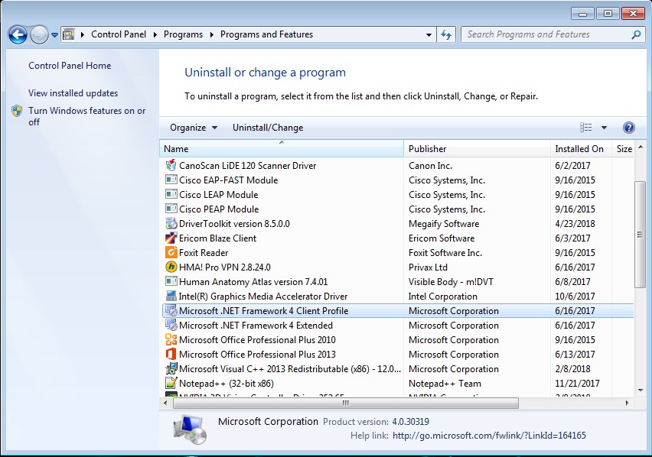The image size is (652, 457).
Task: Select Microsoft .NET Framework 4 Extended name
Action: tap(256, 326)
